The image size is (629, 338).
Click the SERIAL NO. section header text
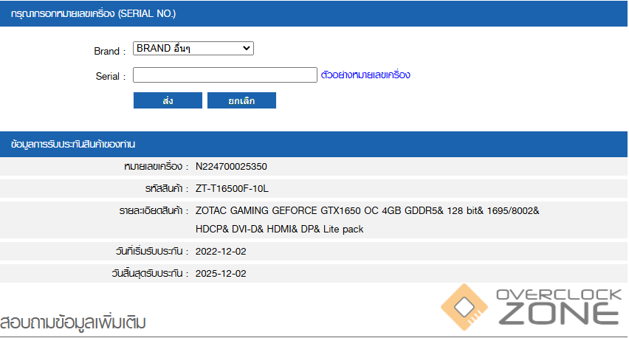click(93, 13)
